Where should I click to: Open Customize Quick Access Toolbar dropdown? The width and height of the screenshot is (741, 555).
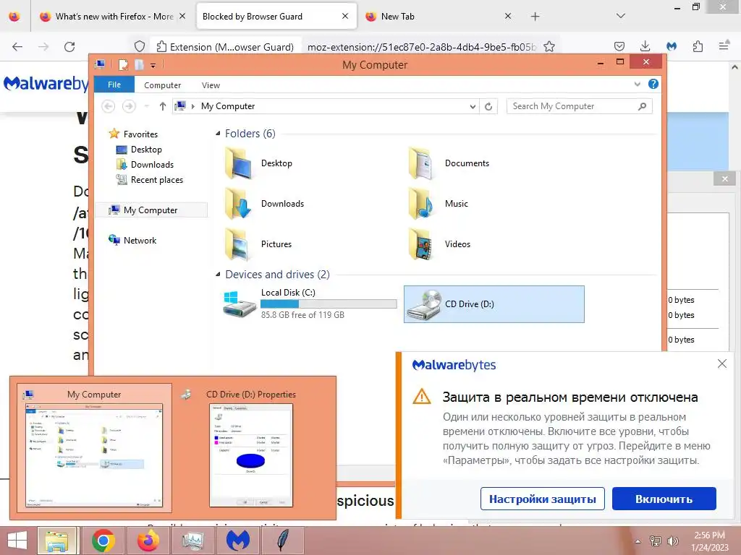[153, 66]
